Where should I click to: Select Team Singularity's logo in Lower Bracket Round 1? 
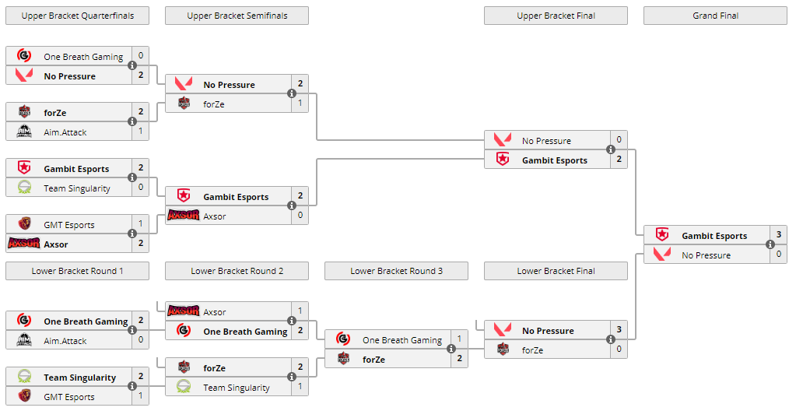24,377
